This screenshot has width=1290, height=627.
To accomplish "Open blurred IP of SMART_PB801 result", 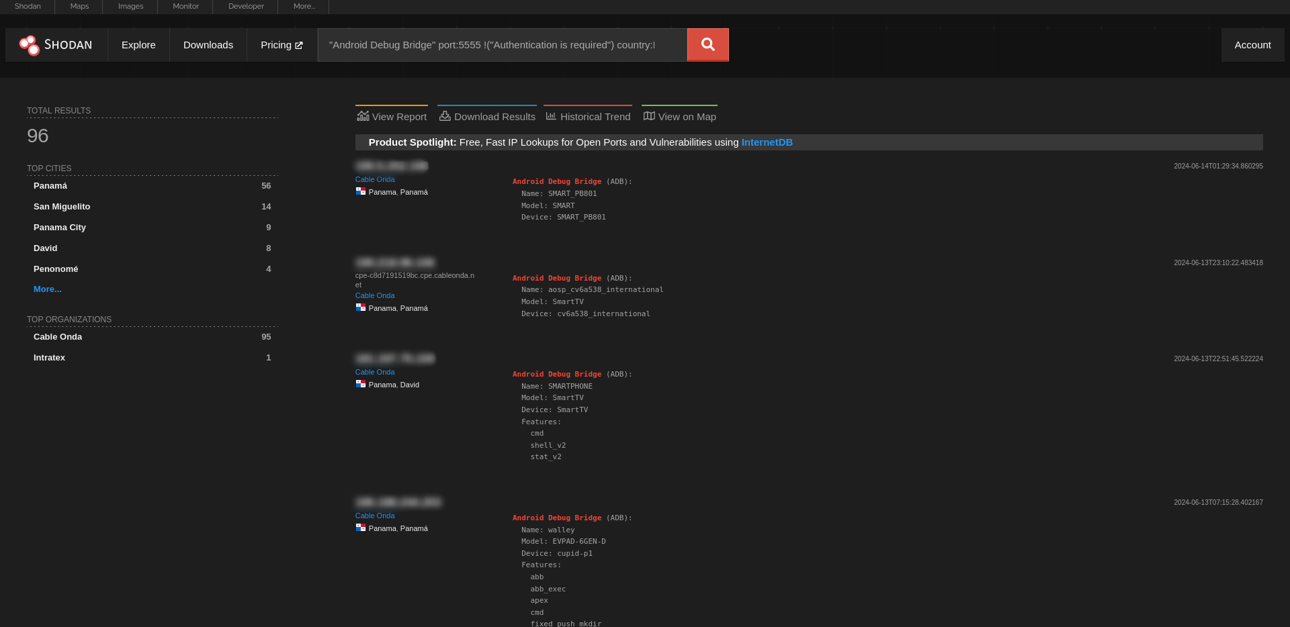I will click(x=392, y=166).
